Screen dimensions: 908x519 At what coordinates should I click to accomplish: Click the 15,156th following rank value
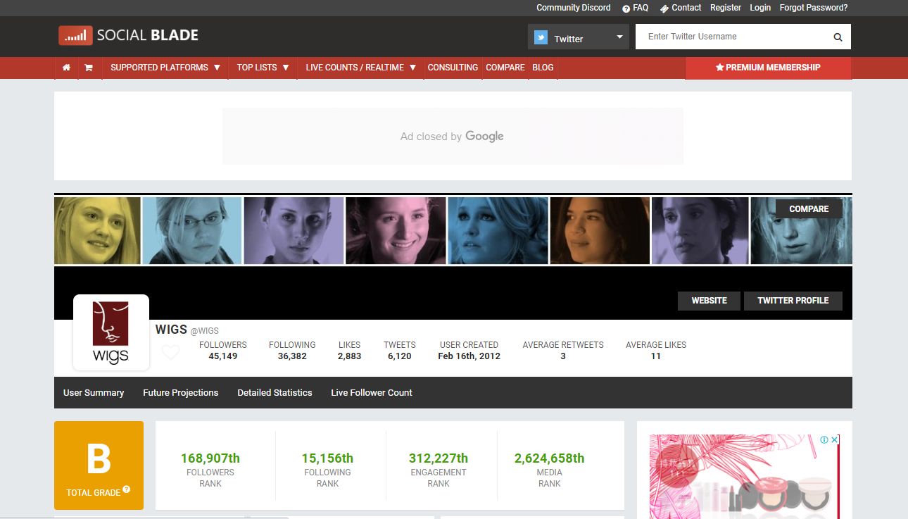327,458
